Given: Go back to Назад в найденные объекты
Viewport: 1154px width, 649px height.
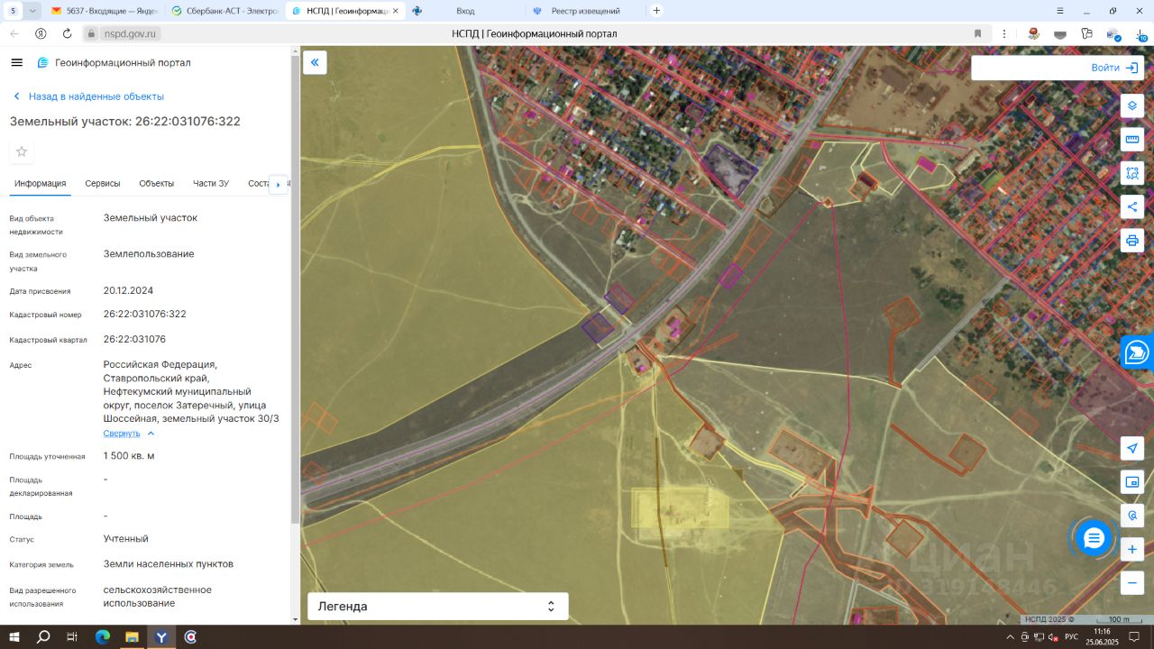Looking at the screenshot, I should click(x=87, y=96).
